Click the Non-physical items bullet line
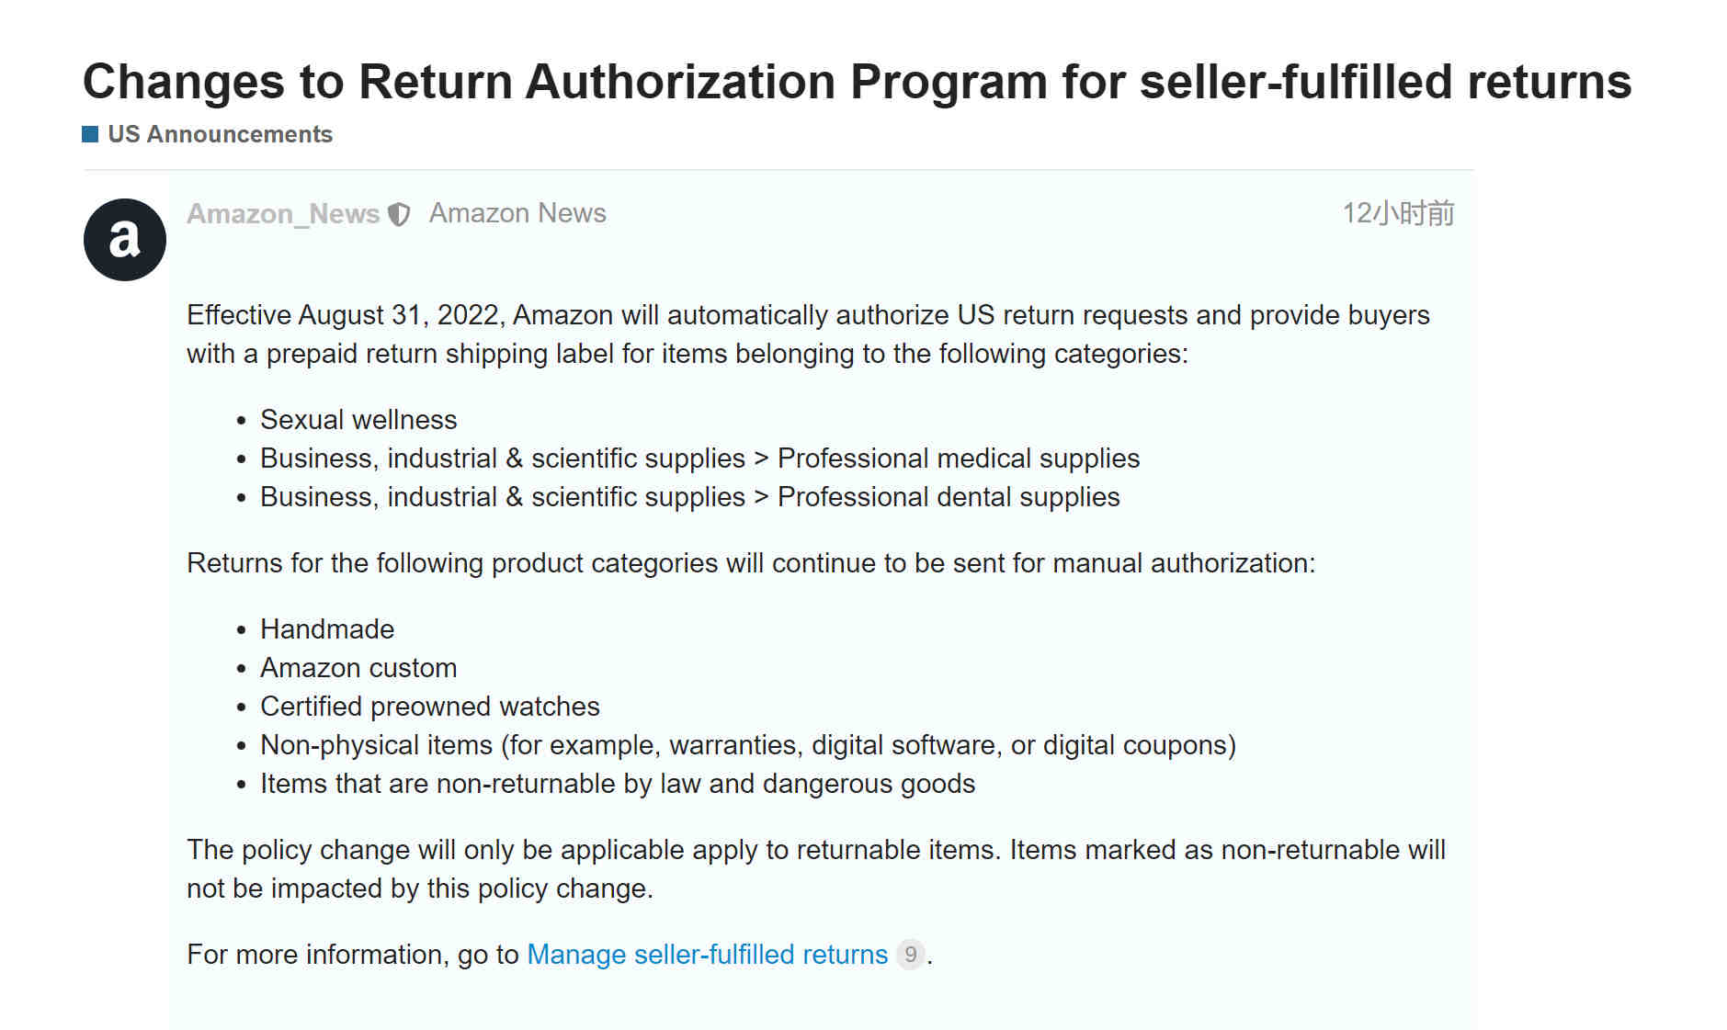The image size is (1727, 1030). click(x=748, y=745)
